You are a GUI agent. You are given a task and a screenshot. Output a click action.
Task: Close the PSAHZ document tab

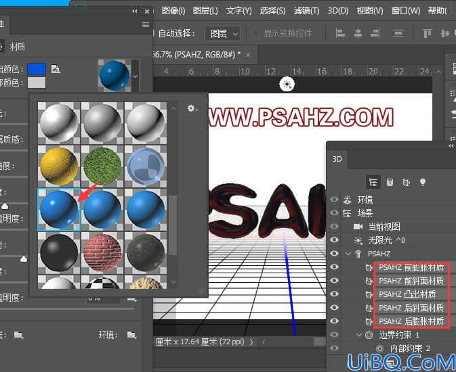point(248,55)
